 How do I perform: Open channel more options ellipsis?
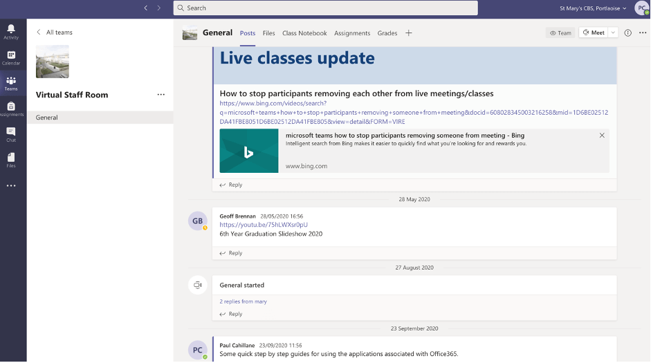click(643, 32)
